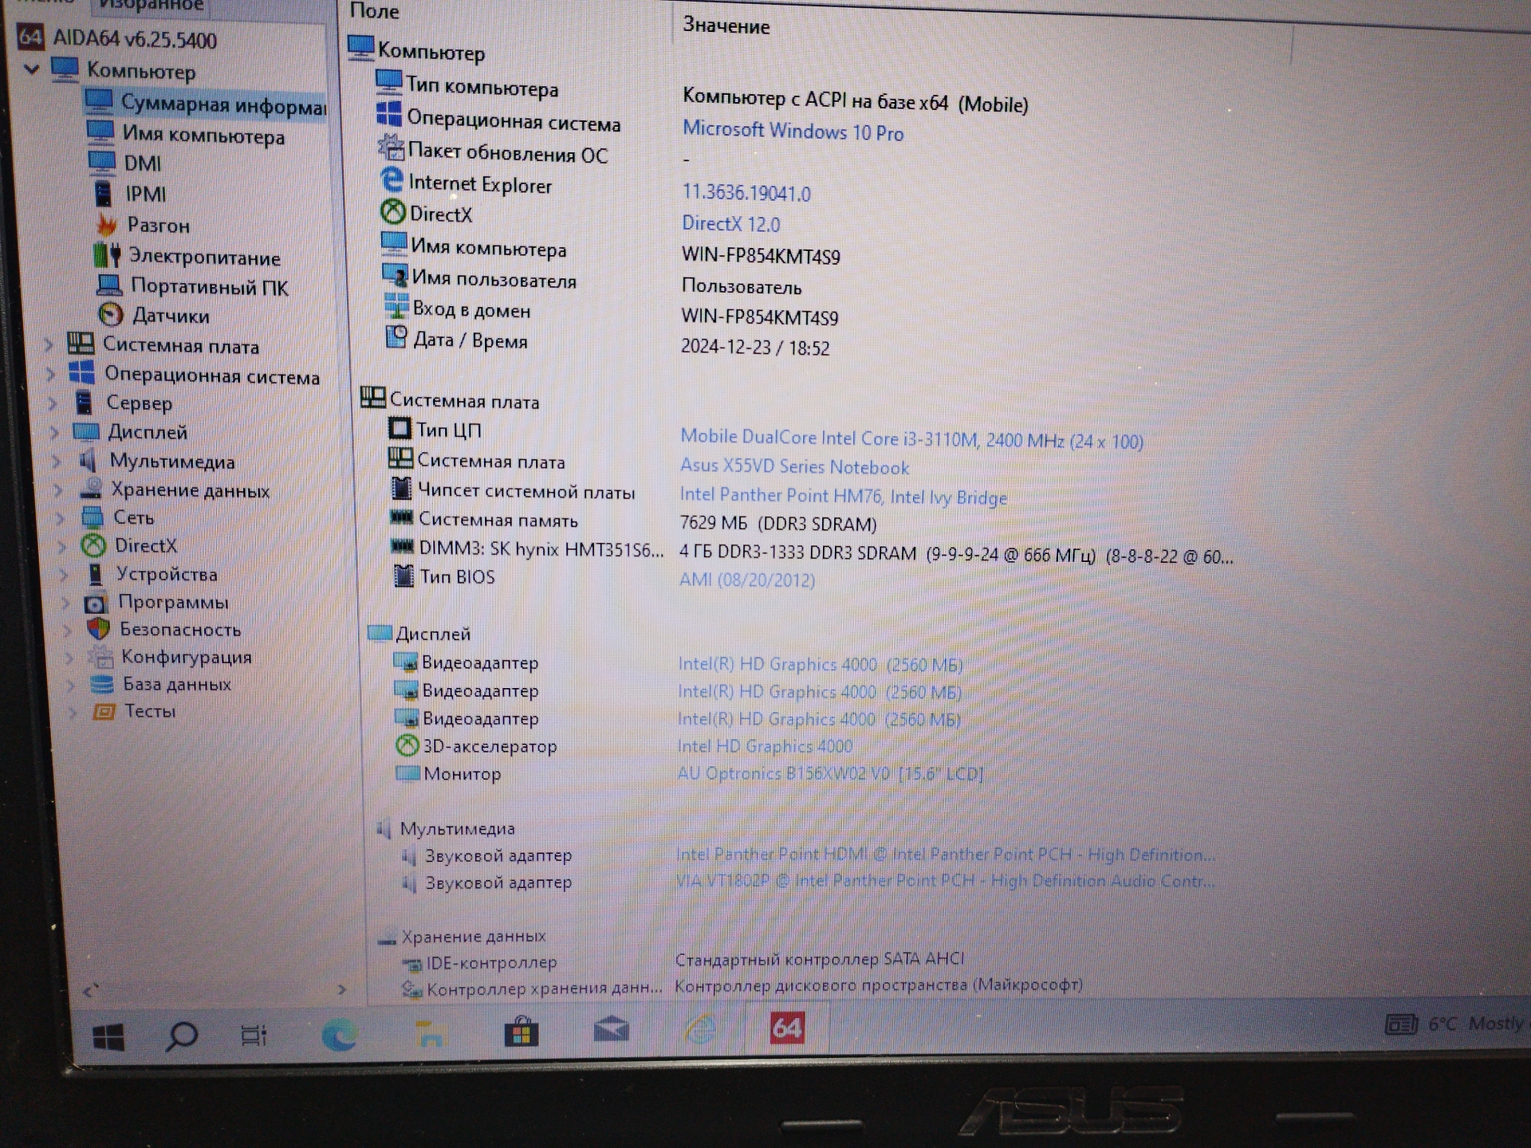Click the Сервер icon in the tree
Viewport: 1531px width, 1148px height.
(84, 403)
